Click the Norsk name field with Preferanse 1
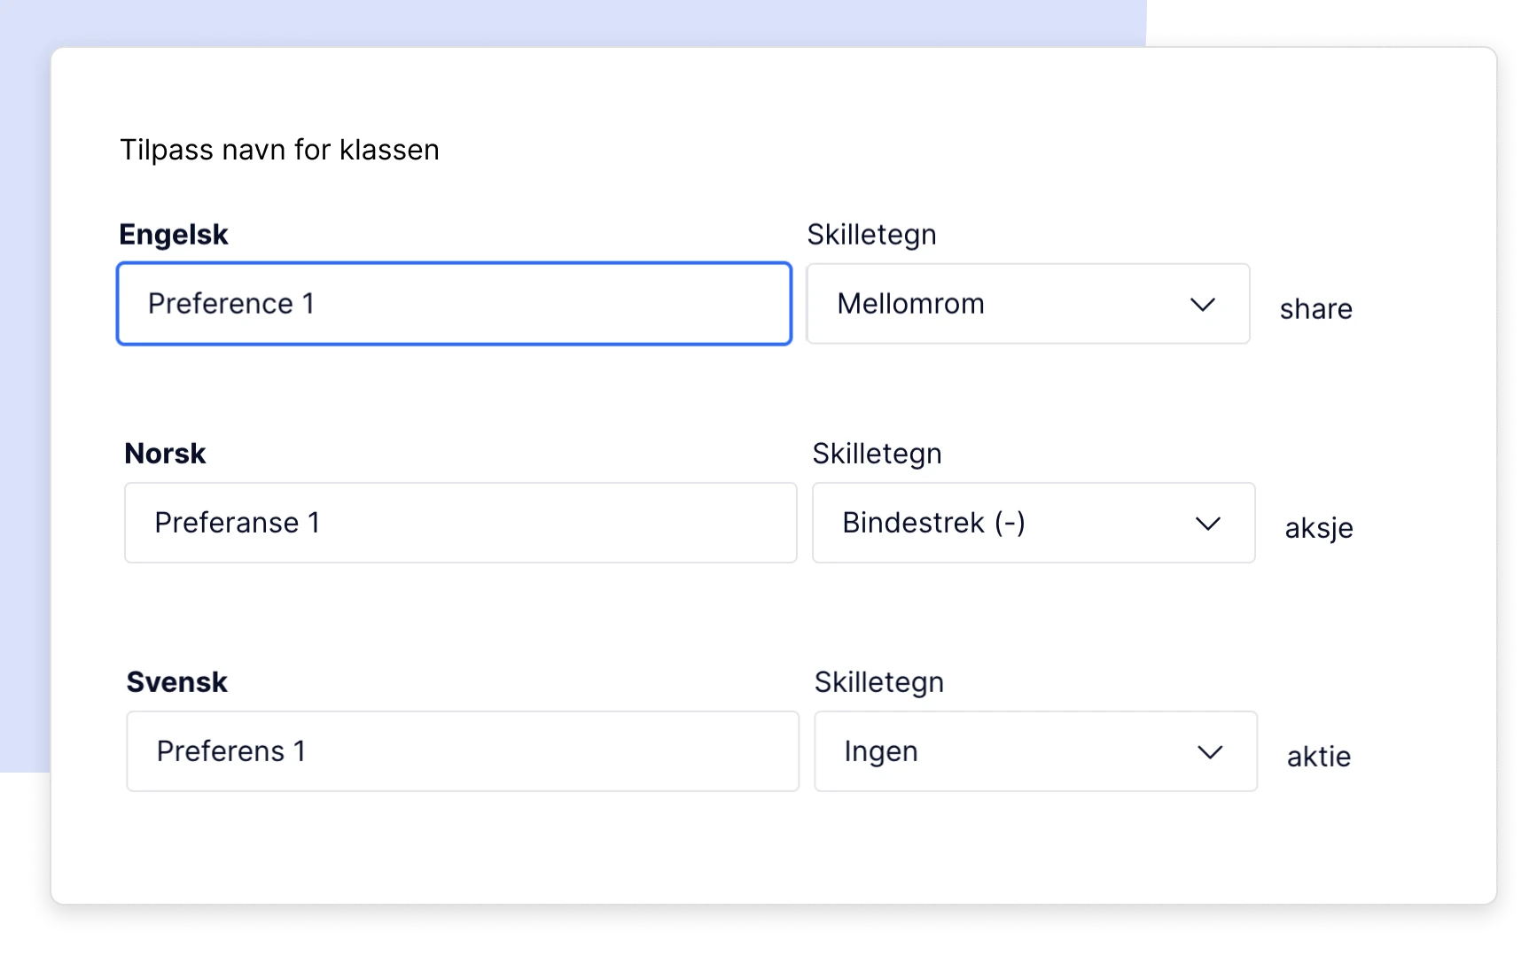The image size is (1537, 964). coord(460,523)
